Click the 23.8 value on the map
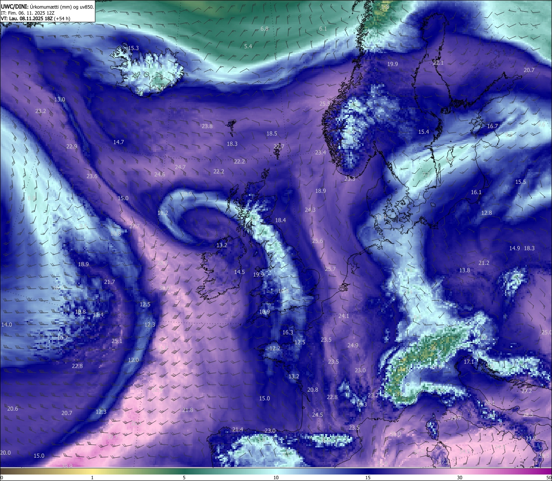This screenshot has height=481, width=552. pos(207,126)
